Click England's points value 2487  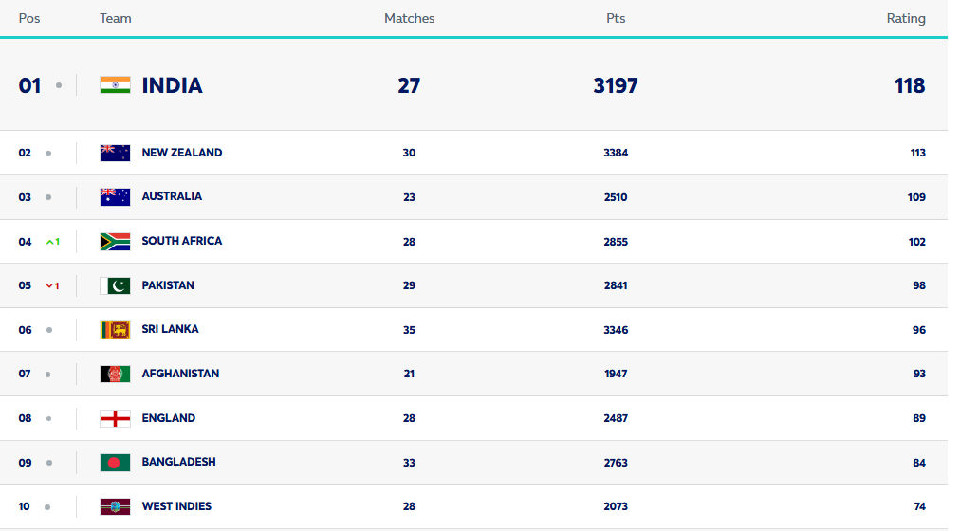[x=616, y=418]
